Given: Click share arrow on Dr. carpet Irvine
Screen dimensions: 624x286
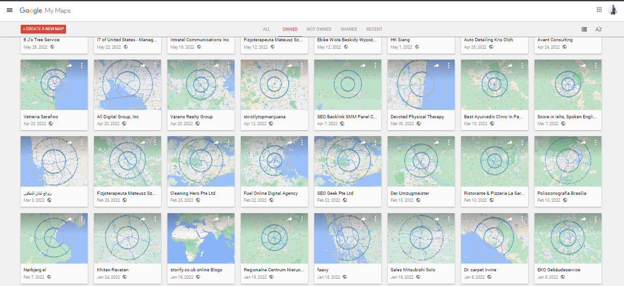Looking at the screenshot, I should (510, 220).
